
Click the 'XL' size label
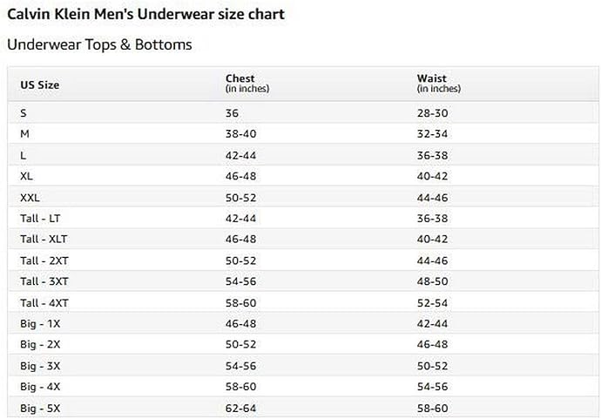(26, 176)
